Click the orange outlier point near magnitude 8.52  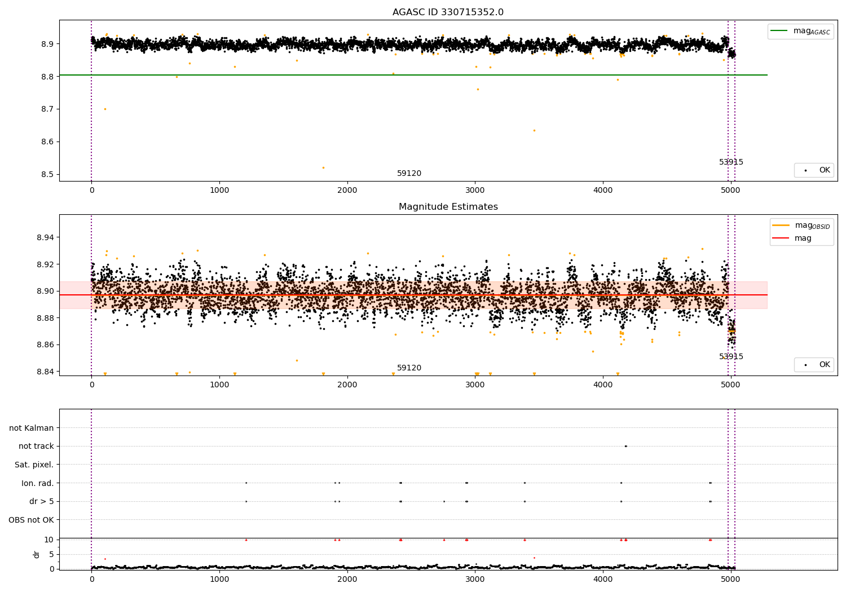pos(323,167)
